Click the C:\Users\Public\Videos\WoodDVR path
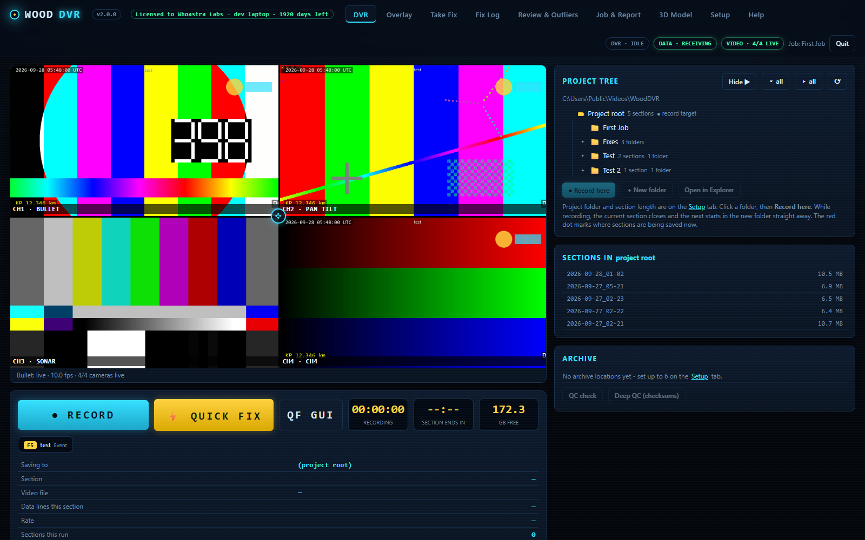 611,99
